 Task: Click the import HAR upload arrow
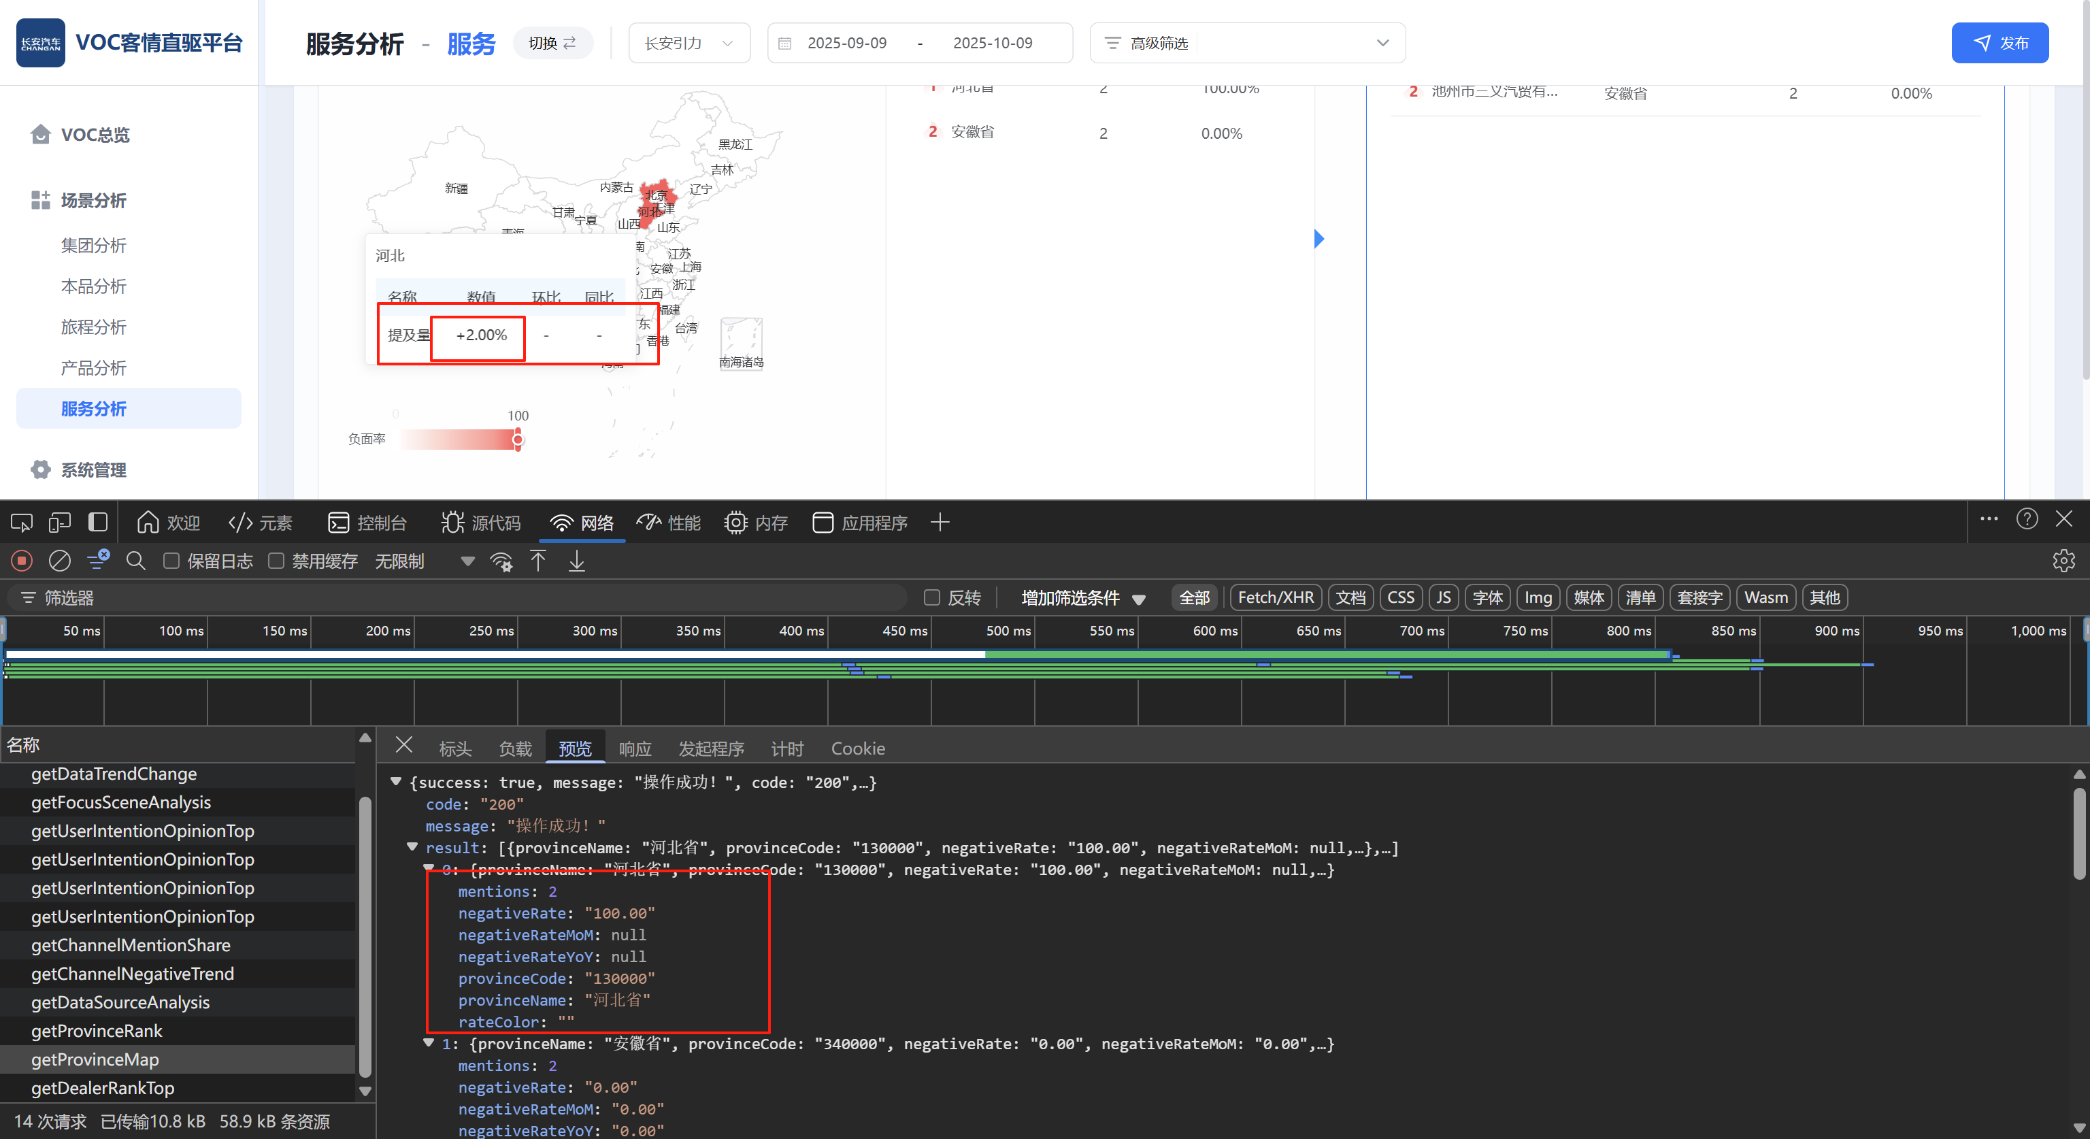pyautogui.click(x=538, y=561)
